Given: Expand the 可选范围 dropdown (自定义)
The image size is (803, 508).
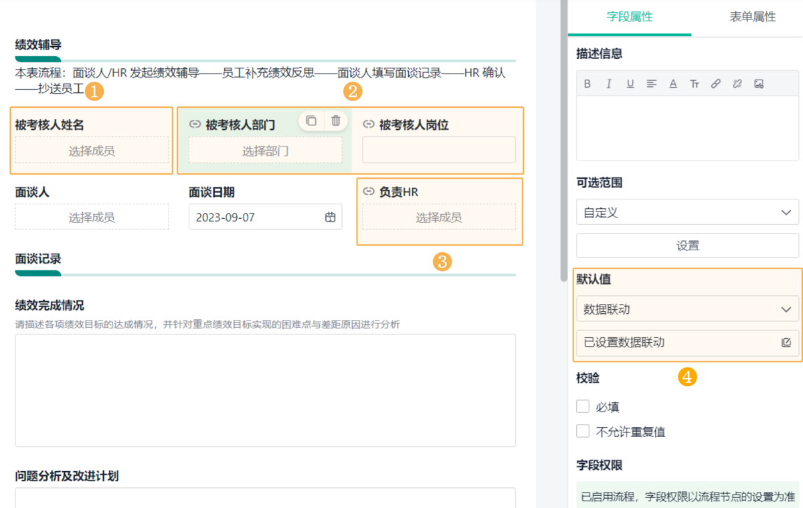Looking at the screenshot, I should (687, 212).
